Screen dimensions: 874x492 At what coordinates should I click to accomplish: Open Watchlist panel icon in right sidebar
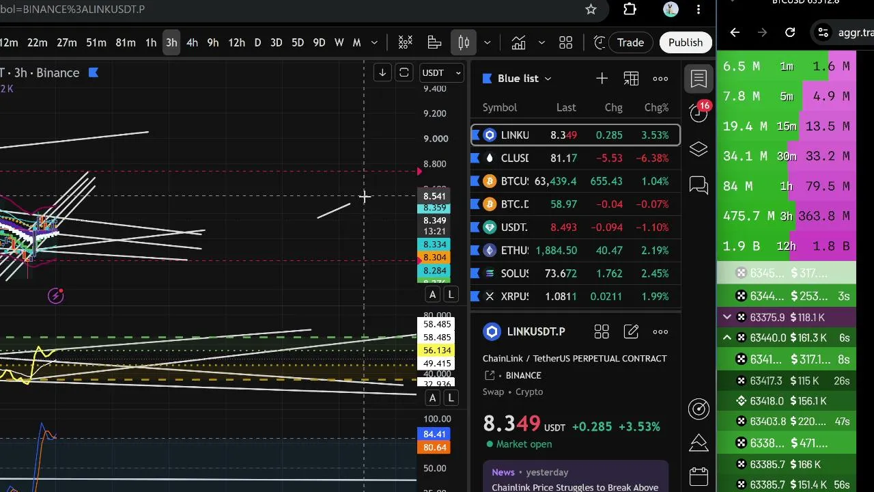tap(699, 79)
